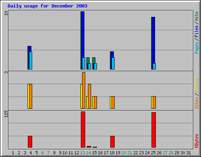Viewport: 201px width, 157px height.
Task: Click the green weekend day "7" label
Action: click(48, 153)
